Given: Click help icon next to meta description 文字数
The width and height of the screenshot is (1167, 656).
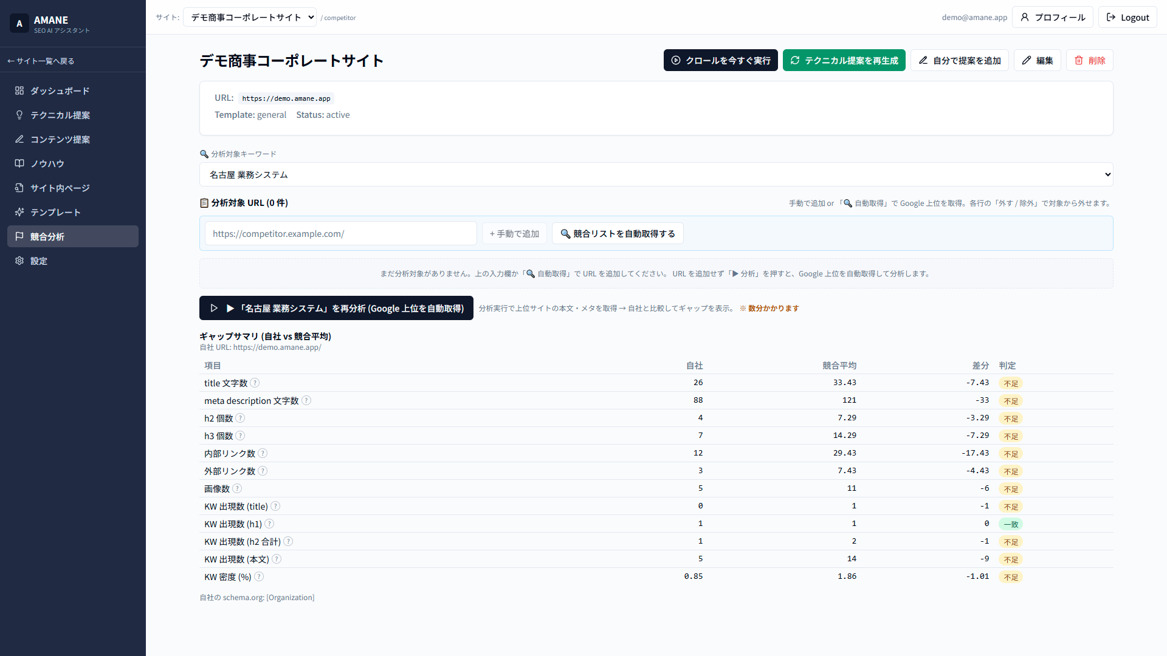Looking at the screenshot, I should pos(306,400).
